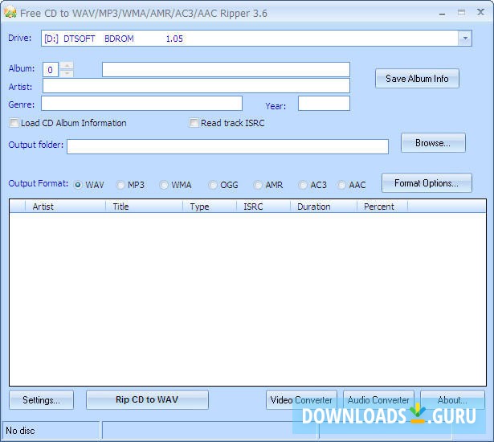The image size is (494, 442).
Task: Click Rip CD to WAV button
Action: pyautogui.click(x=147, y=399)
